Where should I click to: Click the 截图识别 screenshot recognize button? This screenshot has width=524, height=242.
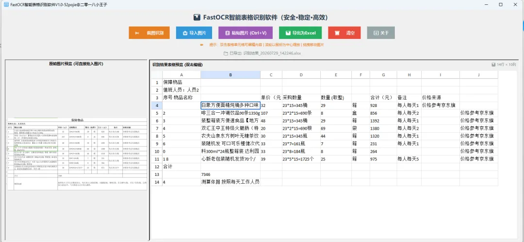tap(149, 33)
